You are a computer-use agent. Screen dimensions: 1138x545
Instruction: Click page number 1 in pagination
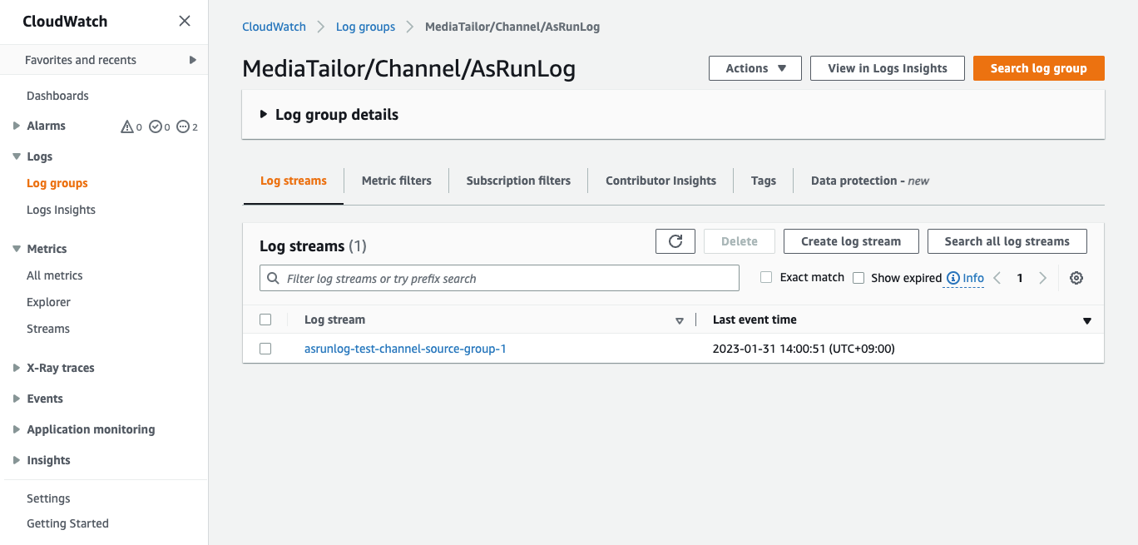pos(1020,278)
